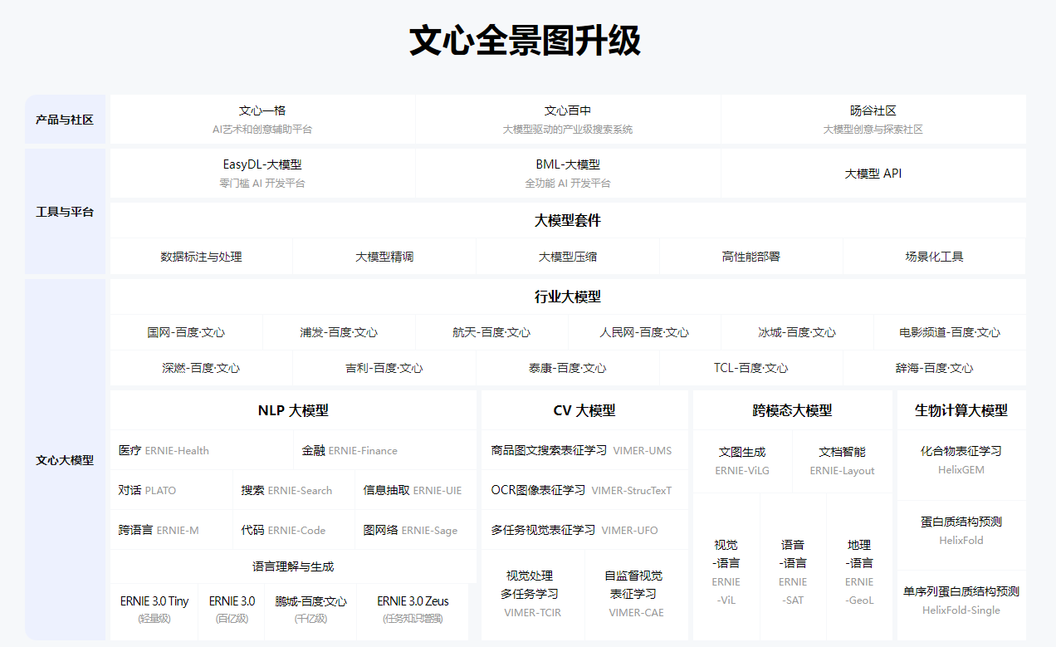1056x647 pixels.
Task: Select the 自监督视觉表征学习 VIMER-CAE cell
Action: click(637, 595)
